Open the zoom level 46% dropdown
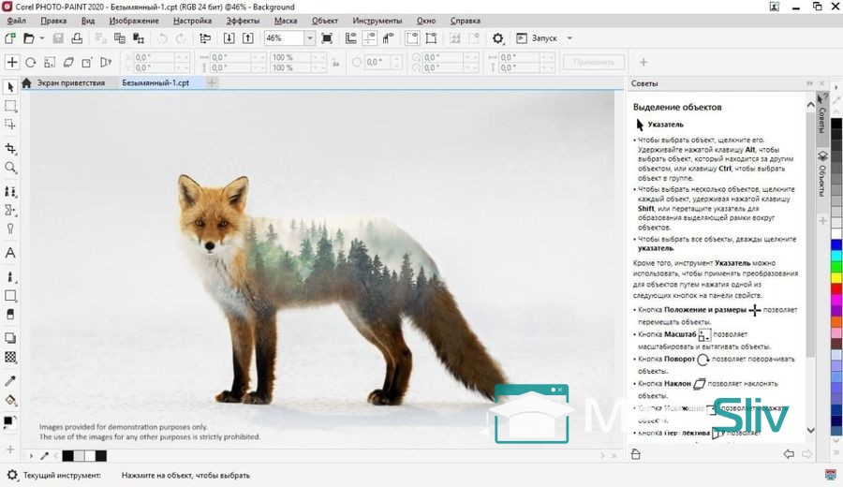The image size is (843, 487). pos(309,38)
